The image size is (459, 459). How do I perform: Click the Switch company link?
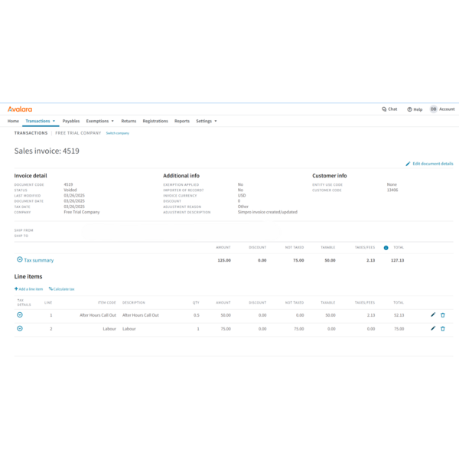pyautogui.click(x=117, y=133)
